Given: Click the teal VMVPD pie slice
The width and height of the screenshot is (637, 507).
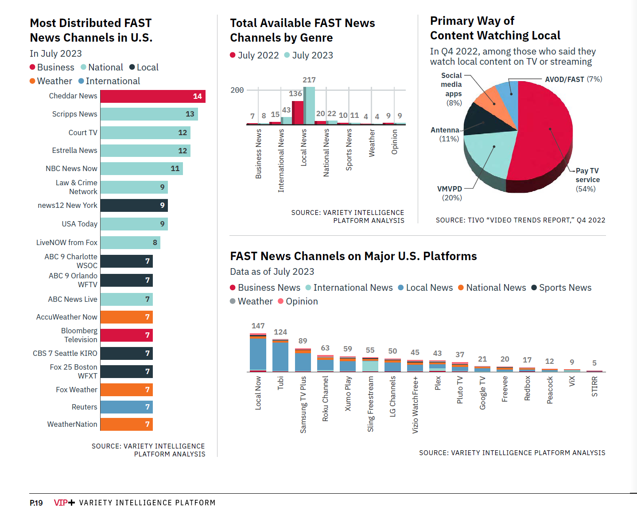Looking at the screenshot, I should tap(489, 153).
